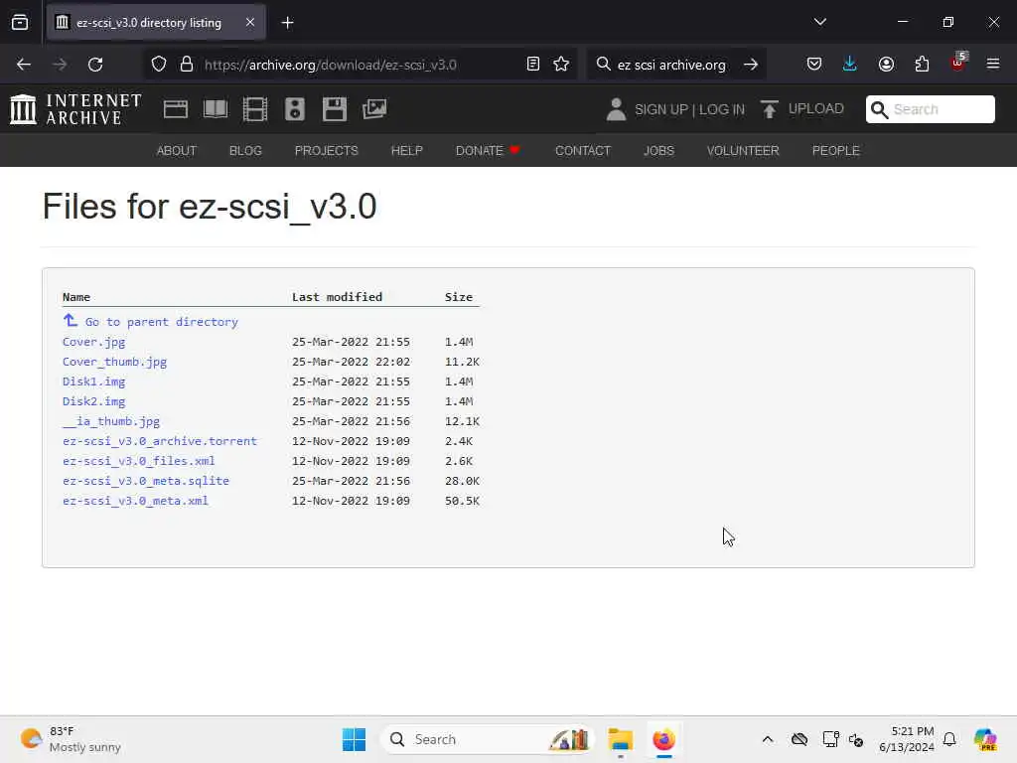
Task: Open tracking protection shield icon
Action: click(159, 65)
